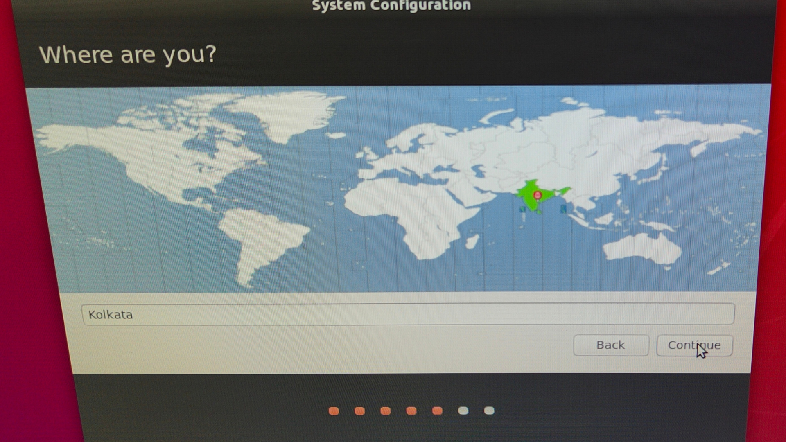Click the fourth orange progress dot
This screenshot has height=442, width=786.
411,411
